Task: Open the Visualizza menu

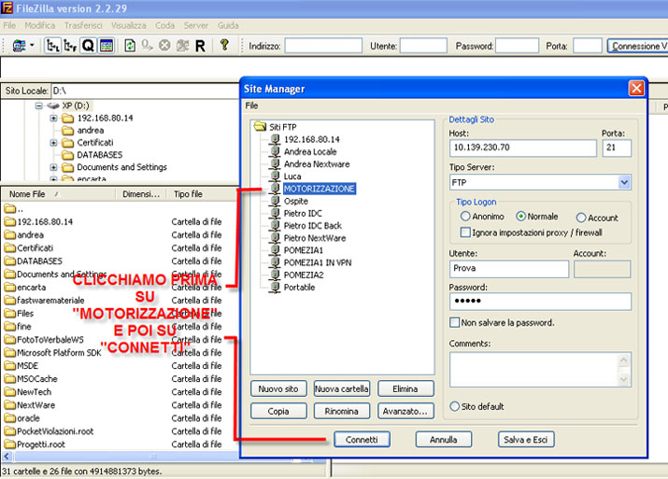Action: click(129, 25)
